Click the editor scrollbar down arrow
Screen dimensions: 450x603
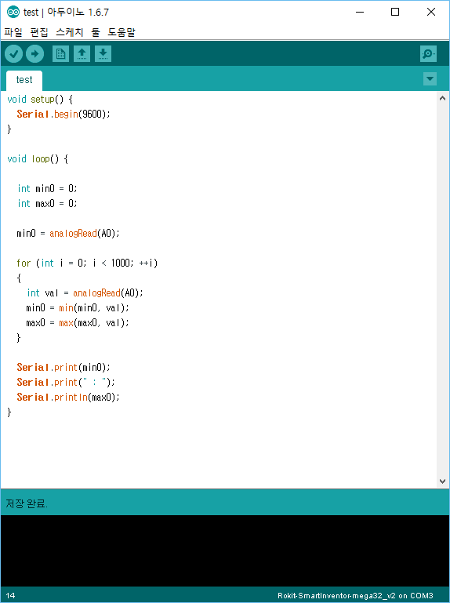click(442, 481)
